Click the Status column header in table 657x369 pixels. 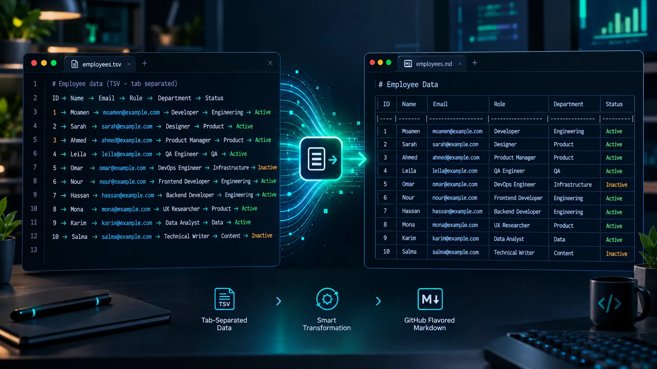coord(614,104)
